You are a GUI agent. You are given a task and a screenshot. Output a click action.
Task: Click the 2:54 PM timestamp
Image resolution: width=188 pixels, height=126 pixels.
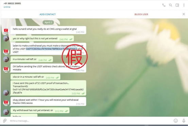[x=80, y=104]
